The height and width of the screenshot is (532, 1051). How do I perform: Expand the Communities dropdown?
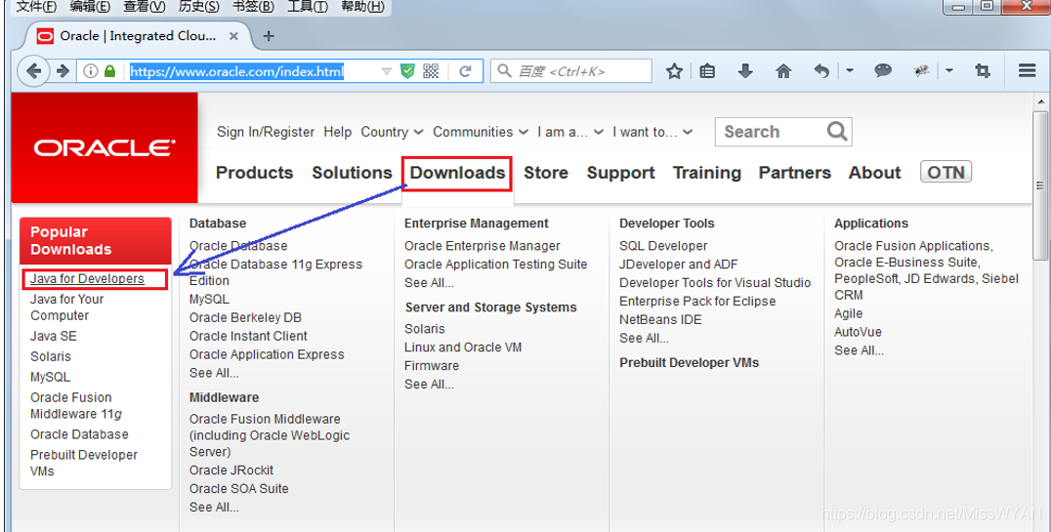pyautogui.click(x=481, y=132)
